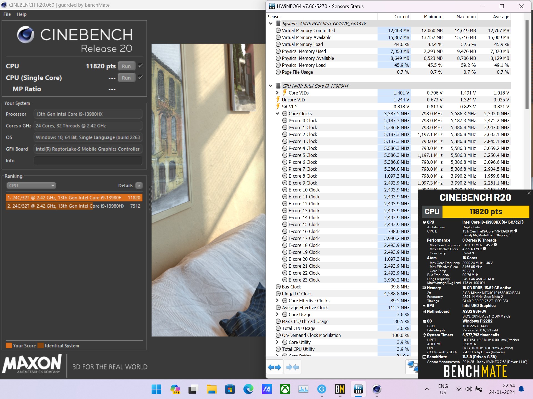Click the Sensor column header

pyautogui.click(x=322, y=17)
